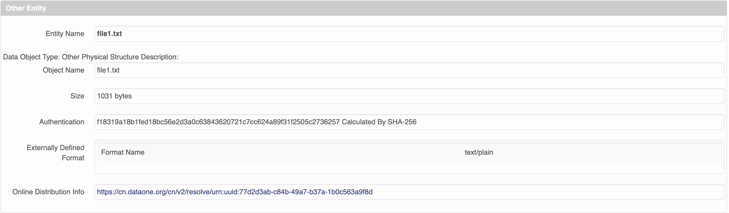The image size is (729, 213).
Task: Select the Size label
Action: [77, 96]
